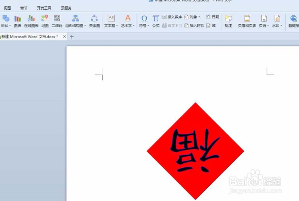Open the 艺术字 word art tool
299x201 pixels.
click(128, 21)
